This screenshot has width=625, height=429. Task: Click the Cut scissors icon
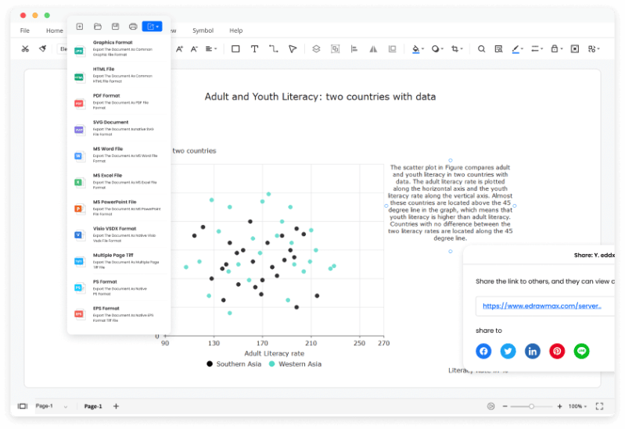[25, 49]
